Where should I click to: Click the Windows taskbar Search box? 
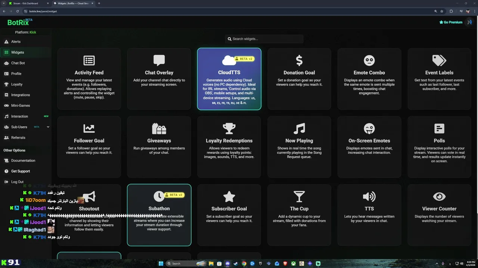tap(186, 264)
